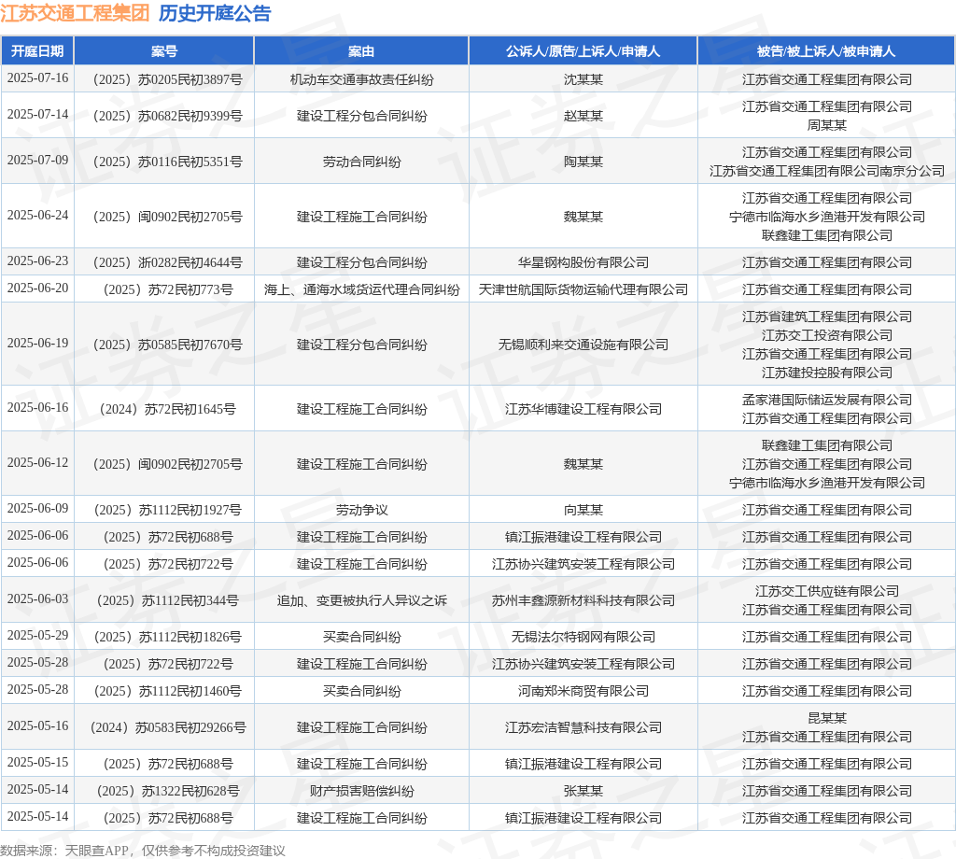Click the date 2025-06-24
Viewport: 956px width, 859px height.
click(37, 215)
